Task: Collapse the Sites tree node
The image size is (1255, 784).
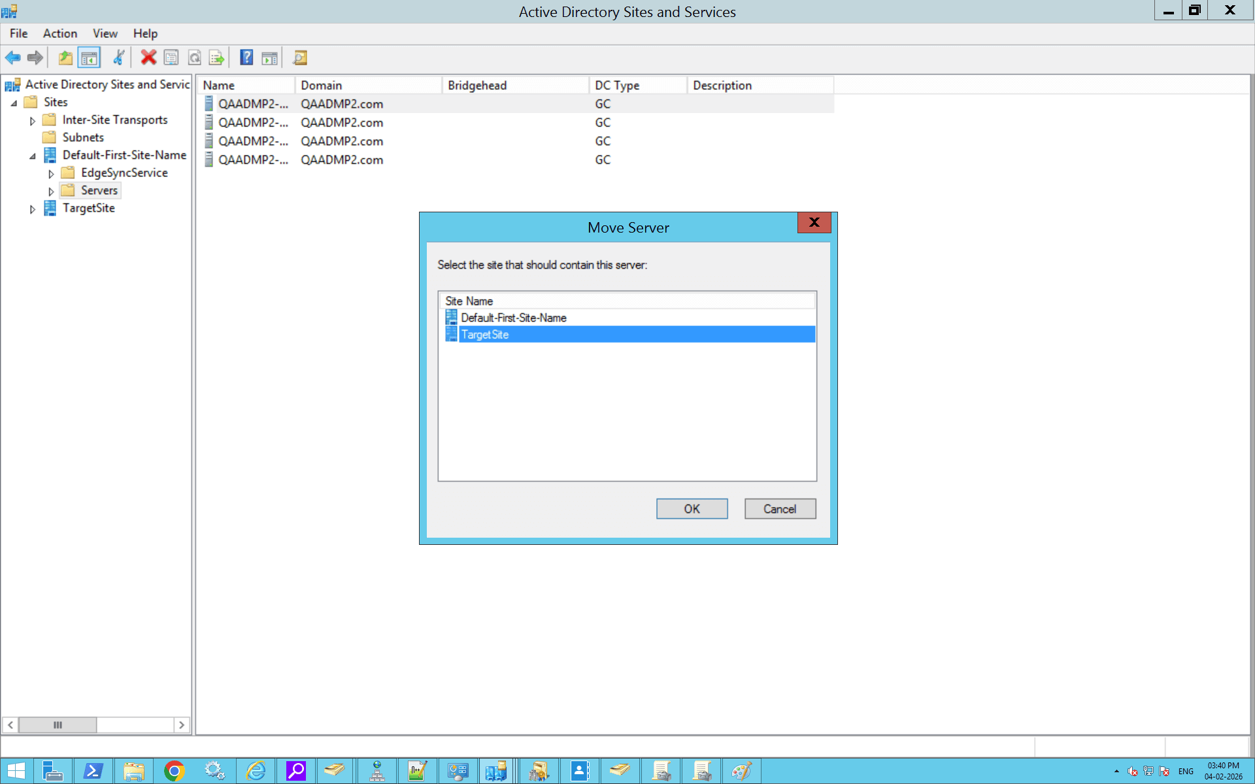Action: pos(14,103)
